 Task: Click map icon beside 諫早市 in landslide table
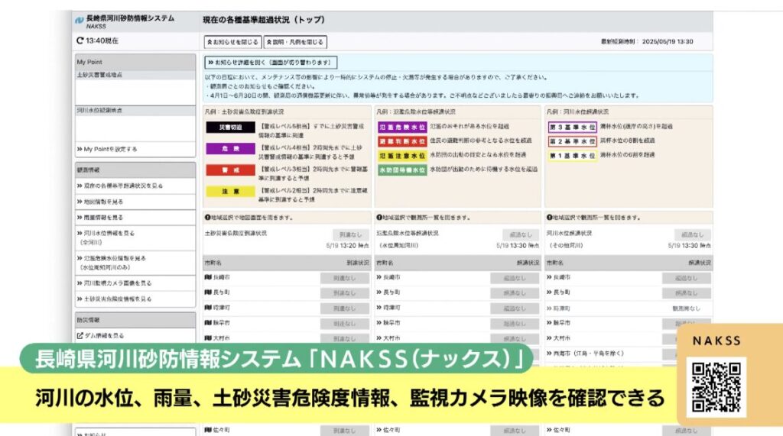tap(208, 323)
